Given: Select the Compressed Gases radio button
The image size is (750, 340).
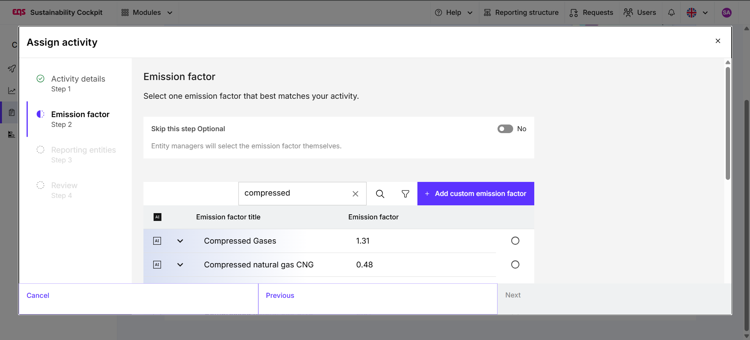Looking at the screenshot, I should click(x=515, y=241).
